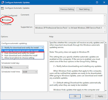Choose 3 - Auto download and notify for install
Viewport: 108px width, 100px height.
coord(23,53)
